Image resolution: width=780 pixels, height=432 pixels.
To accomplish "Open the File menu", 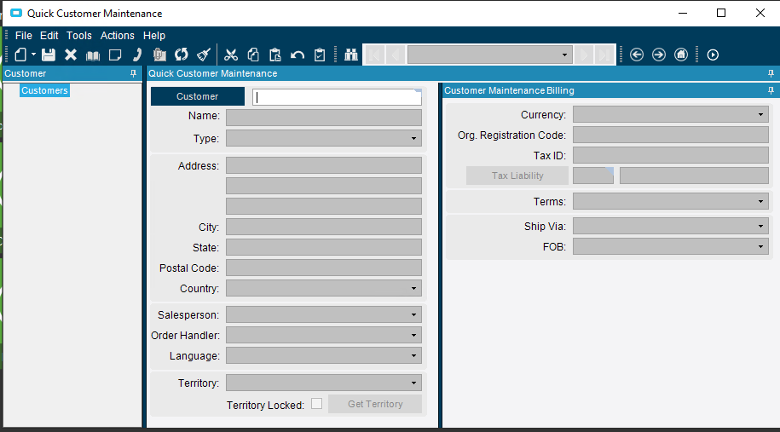I will pyautogui.click(x=23, y=35).
